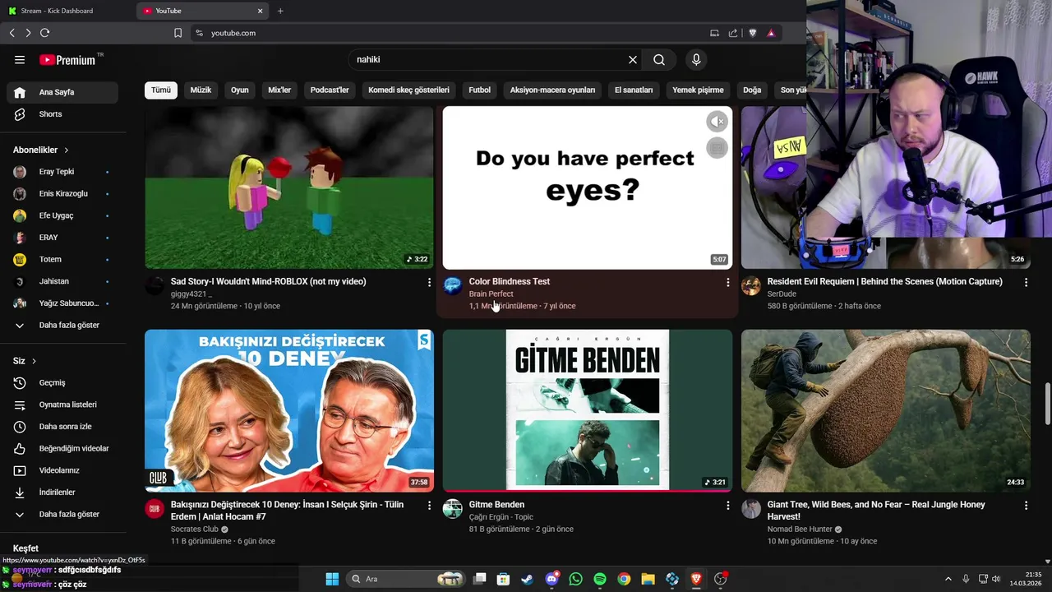Image resolution: width=1052 pixels, height=592 pixels.
Task: Select the Tümü filter chip
Action: click(161, 90)
